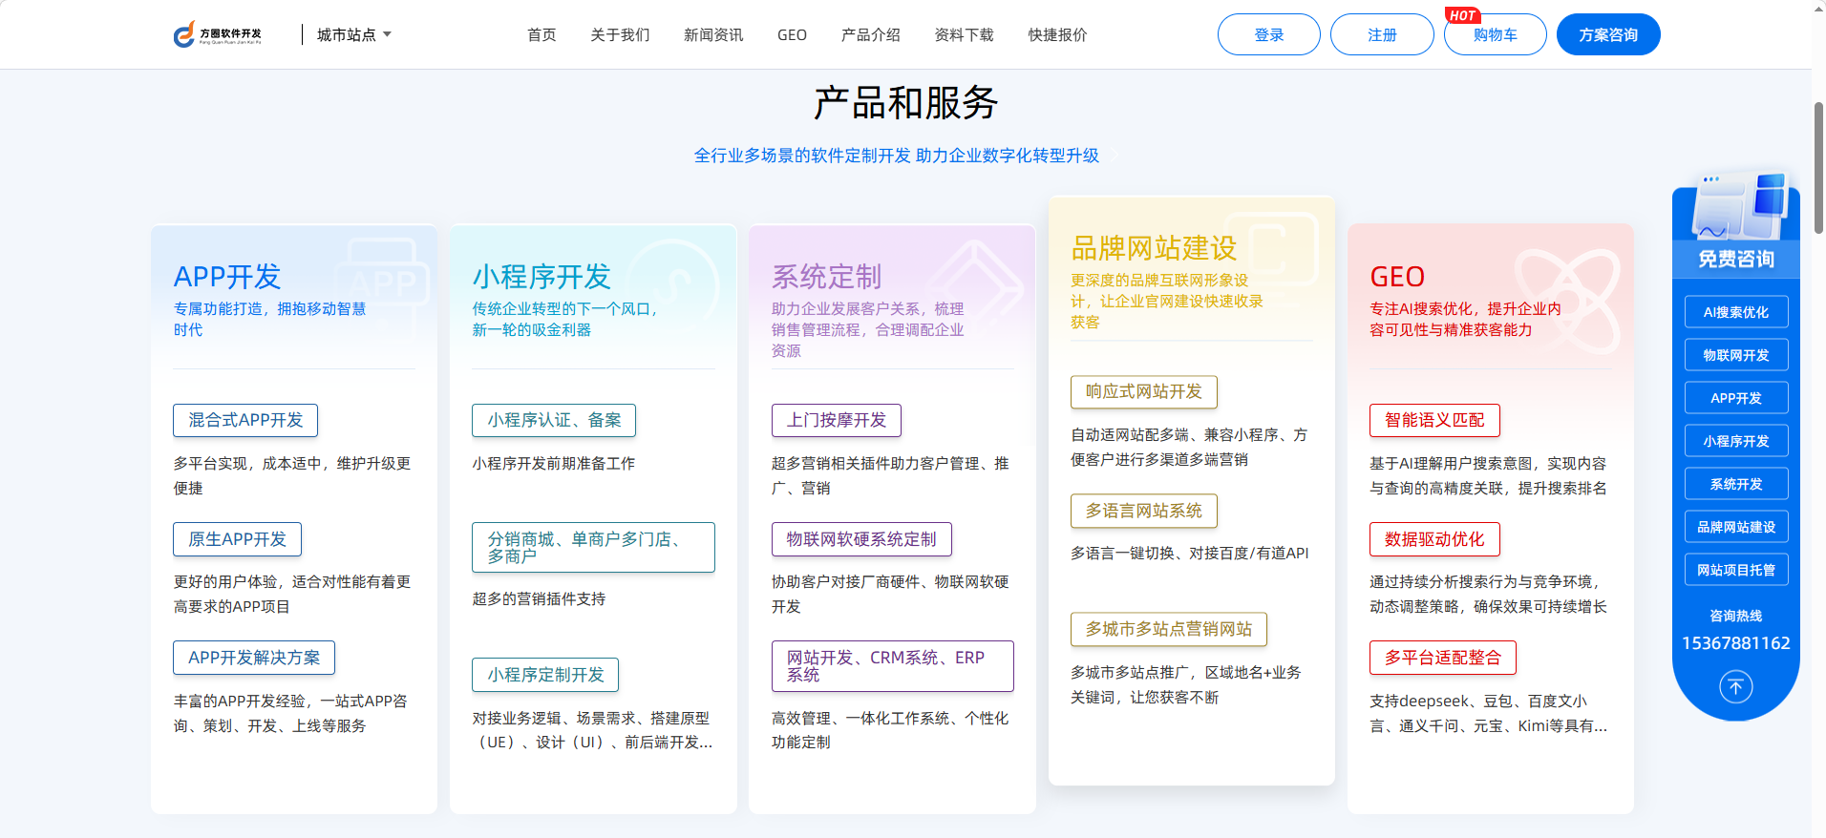The image size is (1826, 838).
Task: Click 品牌网站建设 in sidebar widget
Action: click(x=1736, y=527)
